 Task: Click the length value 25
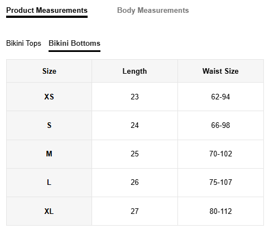[134, 154]
